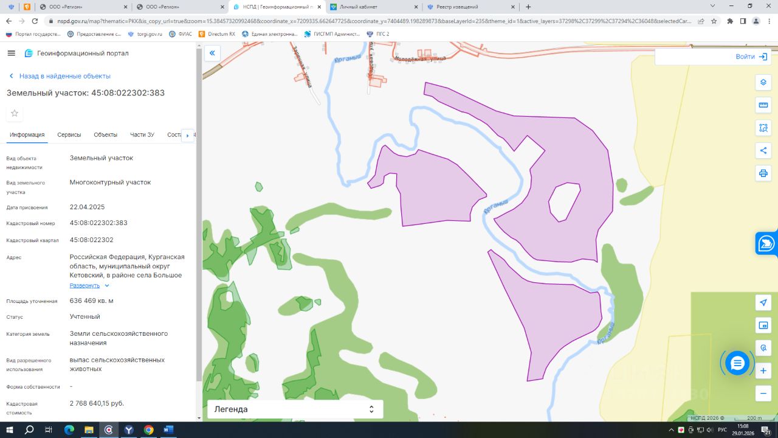Open the torgi.gov.ru bookmark
778x438 pixels.
point(145,34)
